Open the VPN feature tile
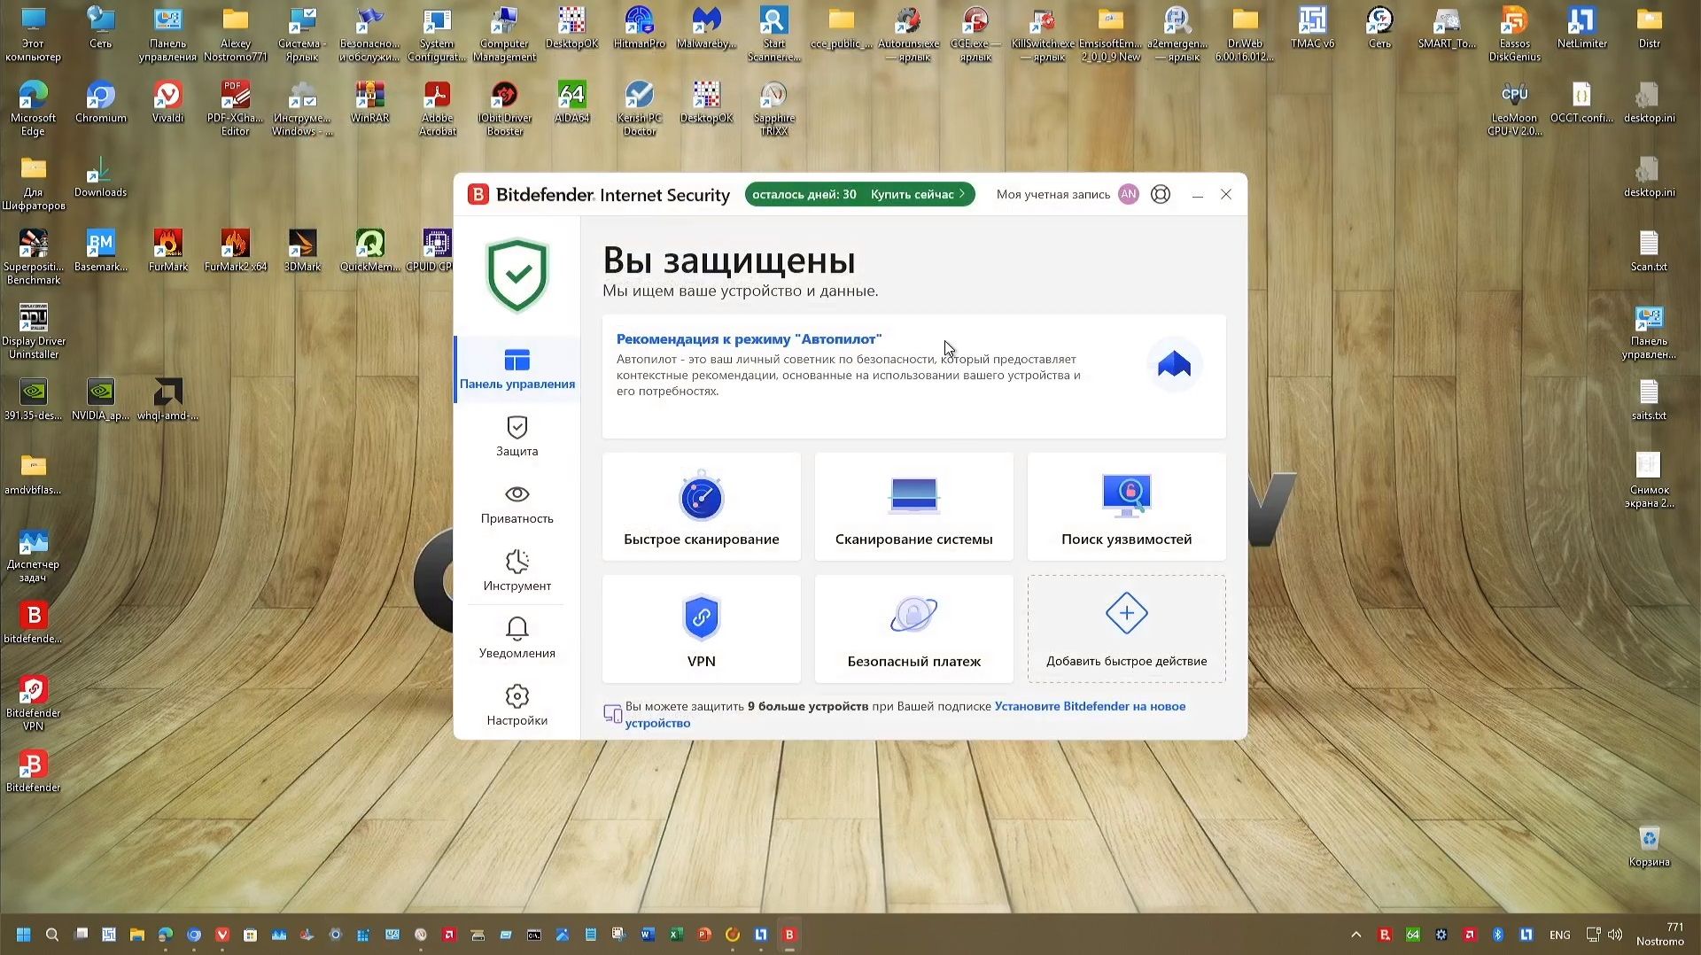 click(701, 629)
